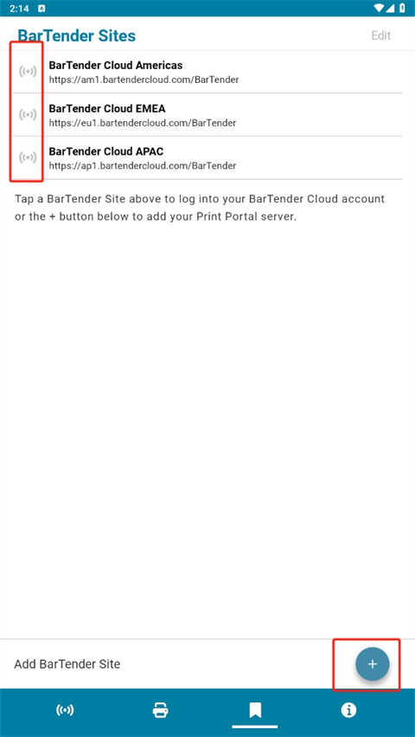Screen dimensions: 415x737
Task: Tap the BarTender Sites page title
Action: tap(77, 35)
